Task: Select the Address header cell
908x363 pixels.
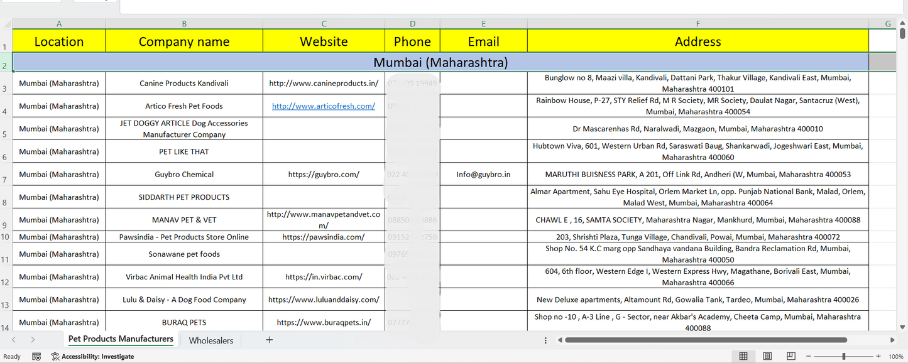Action: [698, 41]
